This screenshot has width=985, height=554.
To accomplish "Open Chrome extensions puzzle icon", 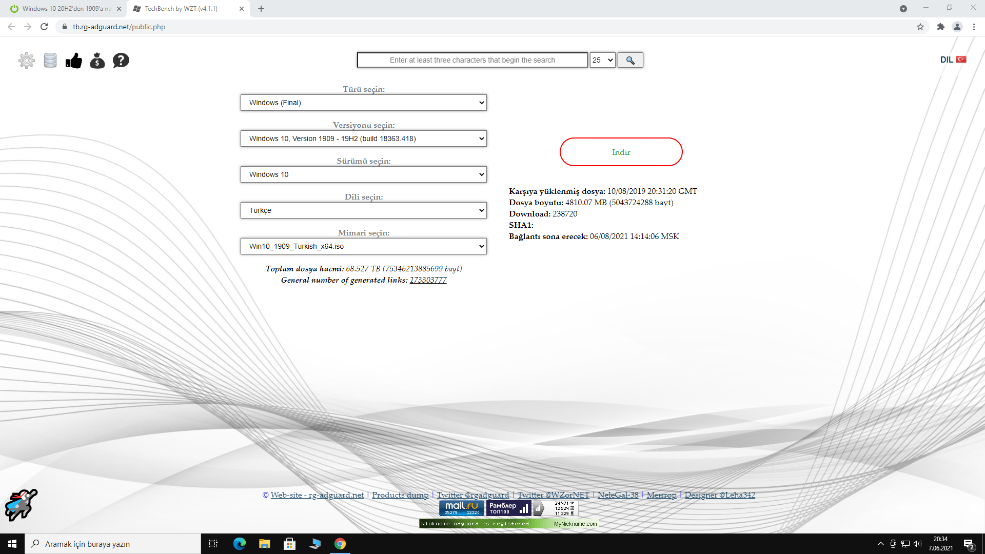I will coord(941,27).
